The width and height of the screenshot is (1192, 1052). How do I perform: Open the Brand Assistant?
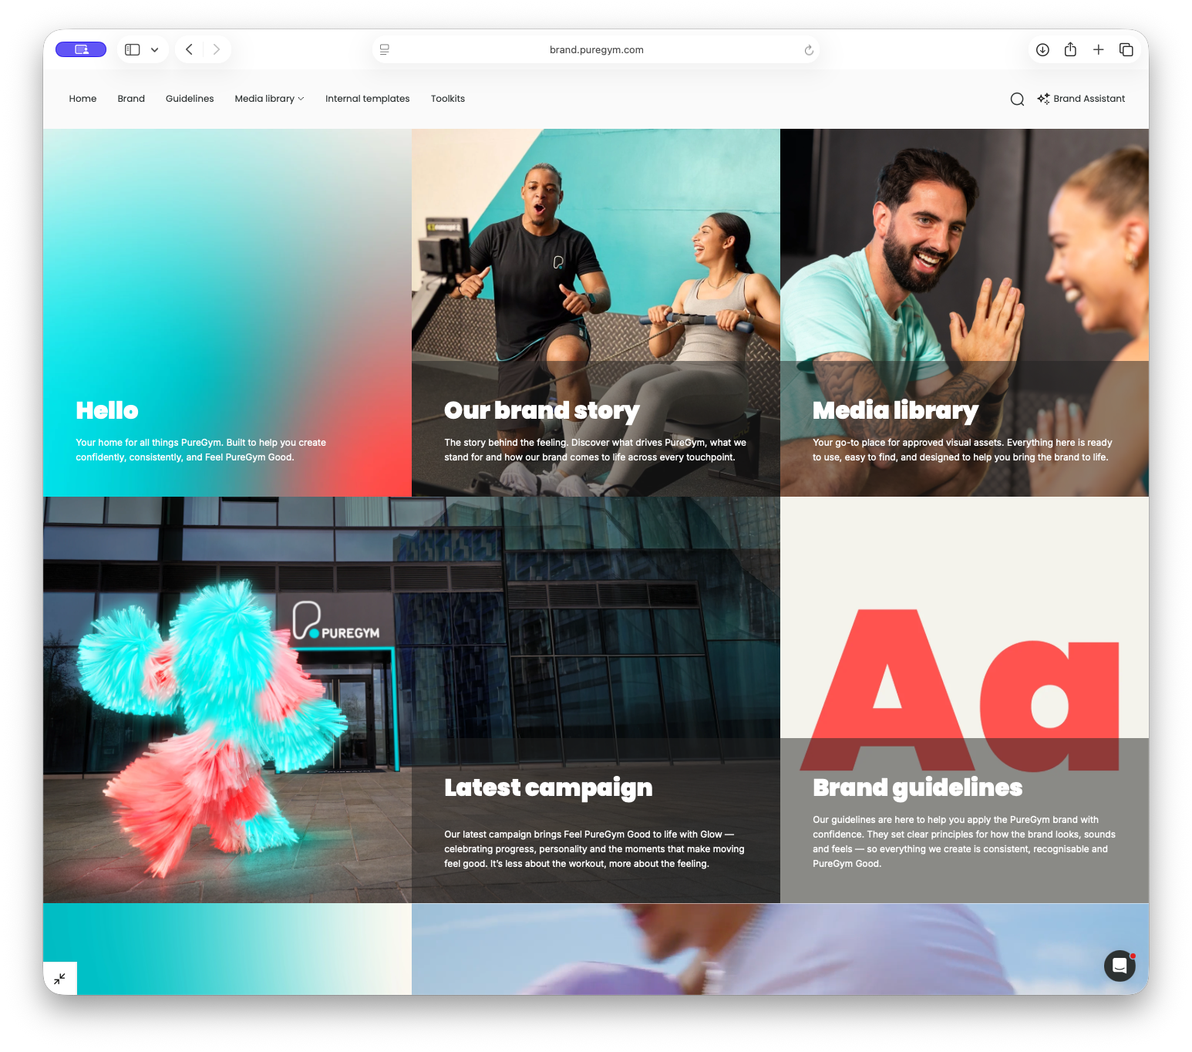[x=1081, y=99]
